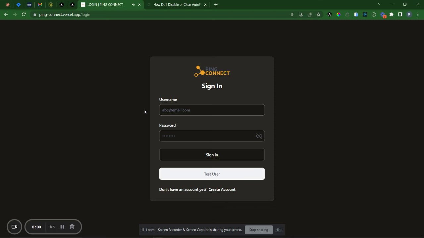424x238 pixels.
Task: Switch to the second Vercel triangle tab
Action: tap(72, 5)
